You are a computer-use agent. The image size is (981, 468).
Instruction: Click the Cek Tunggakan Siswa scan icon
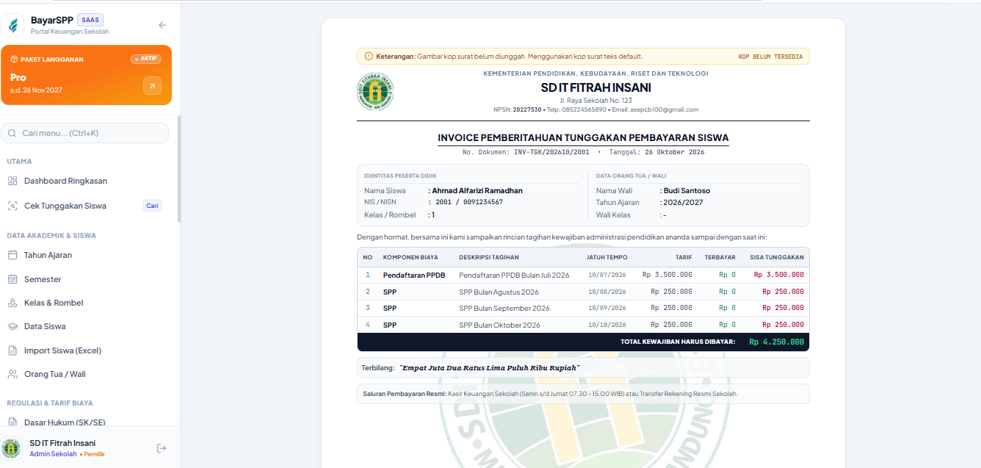tap(12, 206)
